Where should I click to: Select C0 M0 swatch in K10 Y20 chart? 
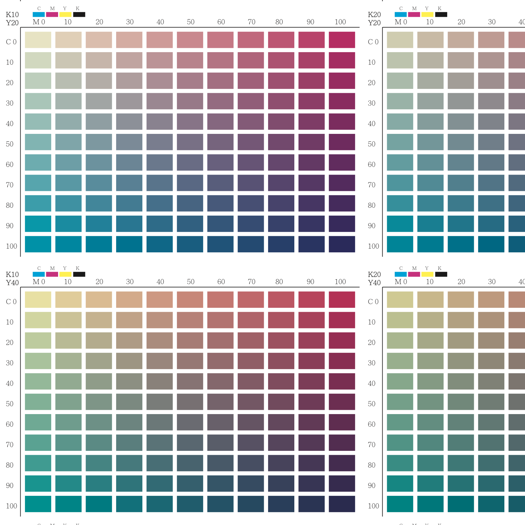point(38,40)
